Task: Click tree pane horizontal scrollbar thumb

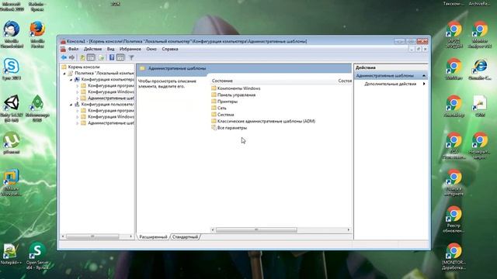Action: pos(92,236)
